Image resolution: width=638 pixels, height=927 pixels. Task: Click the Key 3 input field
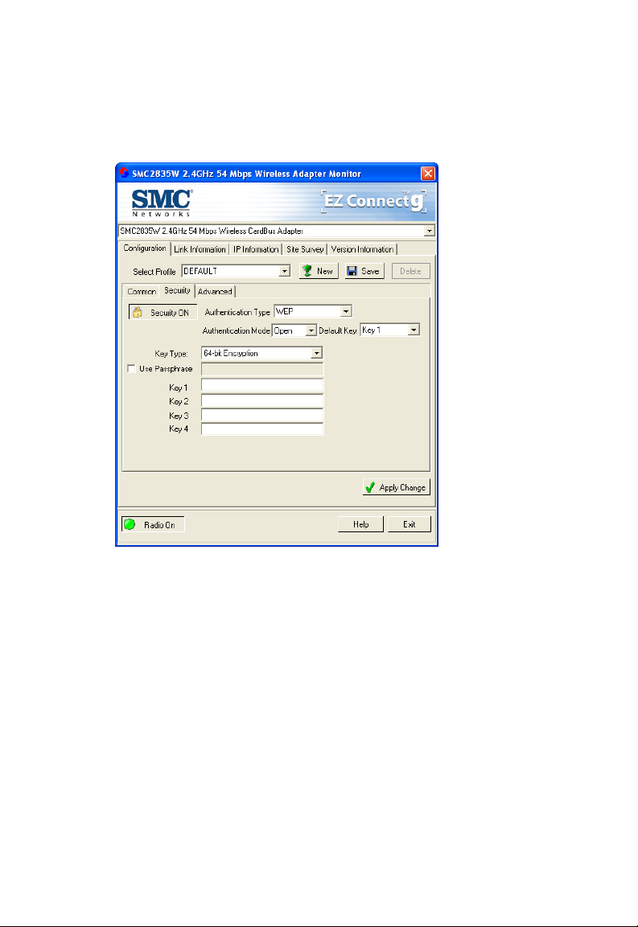tap(262, 415)
